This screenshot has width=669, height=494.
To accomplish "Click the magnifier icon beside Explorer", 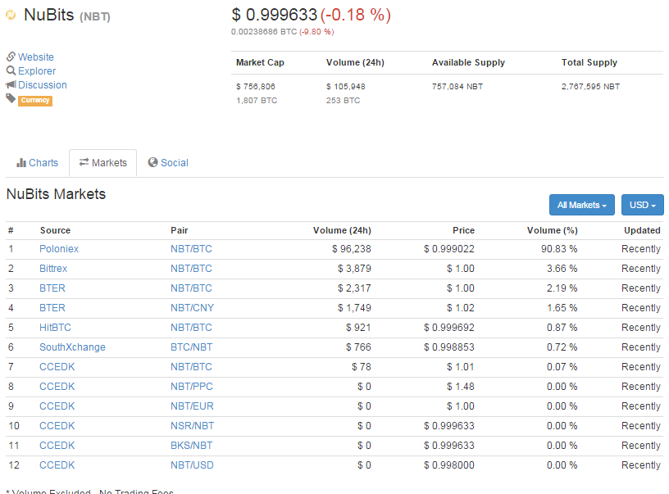I will click(11, 70).
